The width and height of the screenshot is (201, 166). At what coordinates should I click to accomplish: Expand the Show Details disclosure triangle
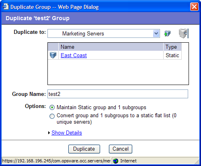[x=49, y=133]
